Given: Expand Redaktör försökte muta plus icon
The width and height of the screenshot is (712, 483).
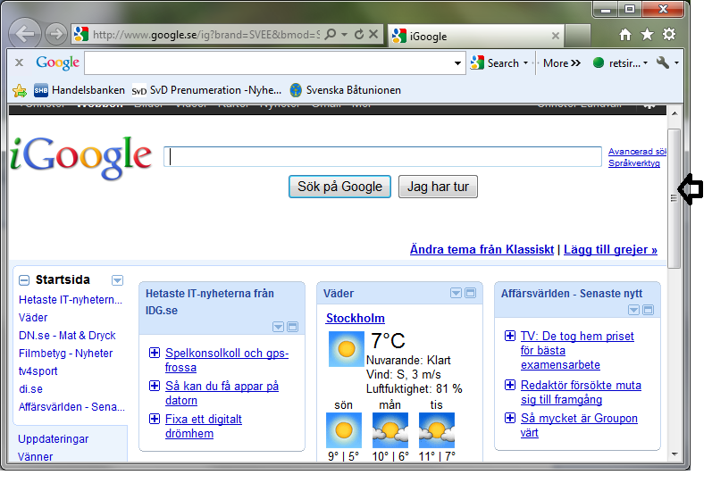Looking at the screenshot, I should [x=510, y=385].
